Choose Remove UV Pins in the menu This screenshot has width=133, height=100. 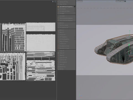[x=66, y=2]
